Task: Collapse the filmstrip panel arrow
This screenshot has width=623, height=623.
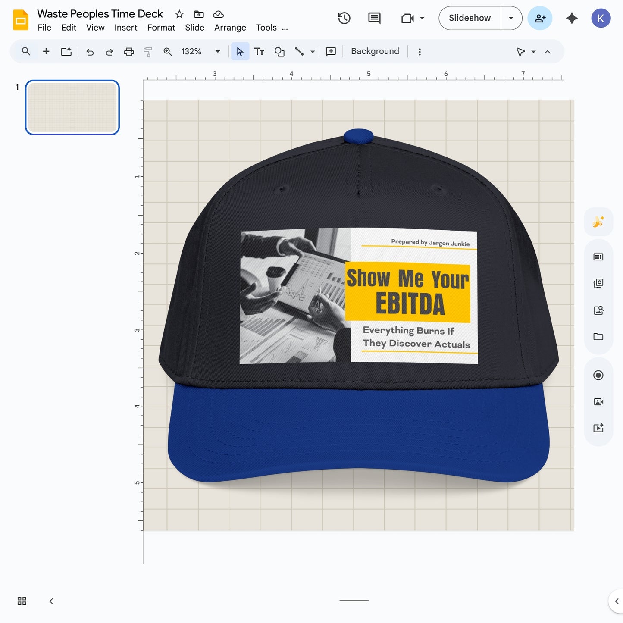Action: 51,601
